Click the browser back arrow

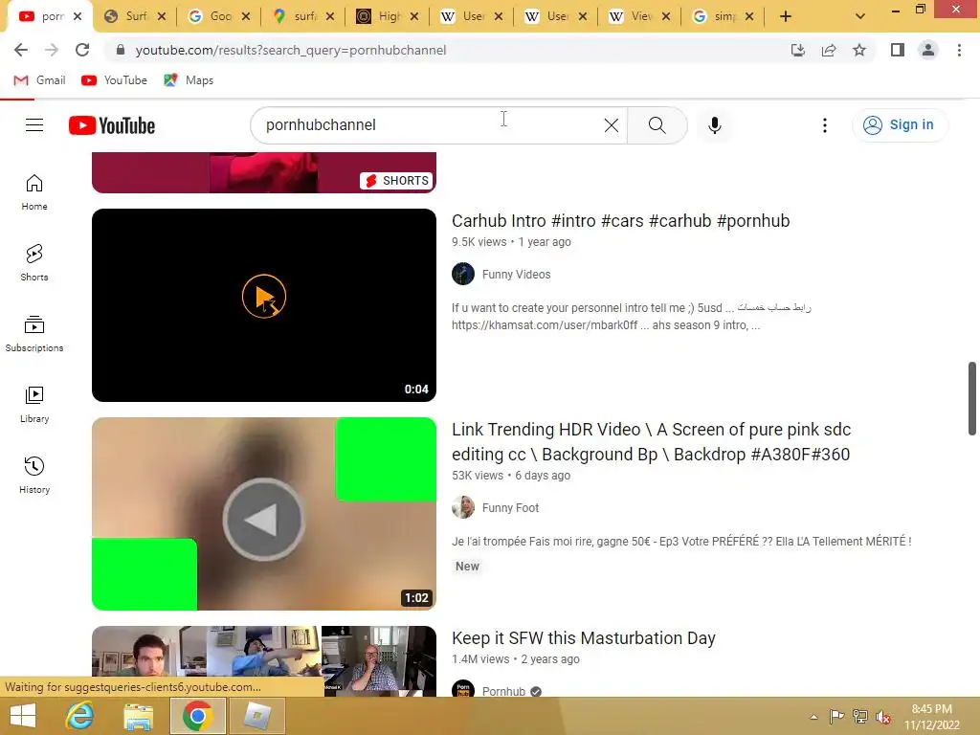click(x=21, y=50)
